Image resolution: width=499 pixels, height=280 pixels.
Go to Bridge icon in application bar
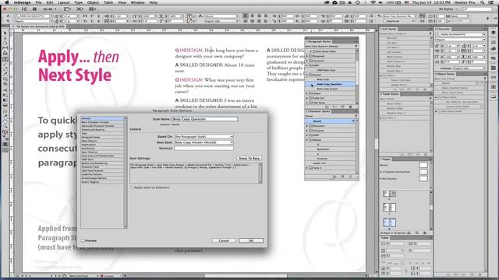[x=34, y=9]
